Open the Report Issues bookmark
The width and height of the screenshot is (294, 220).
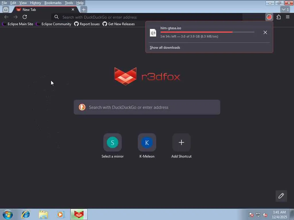click(87, 24)
